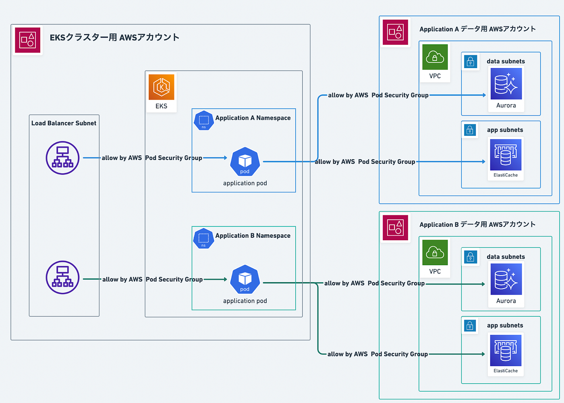Click the AWS account icon for EKSクラスター用 account

click(x=27, y=40)
